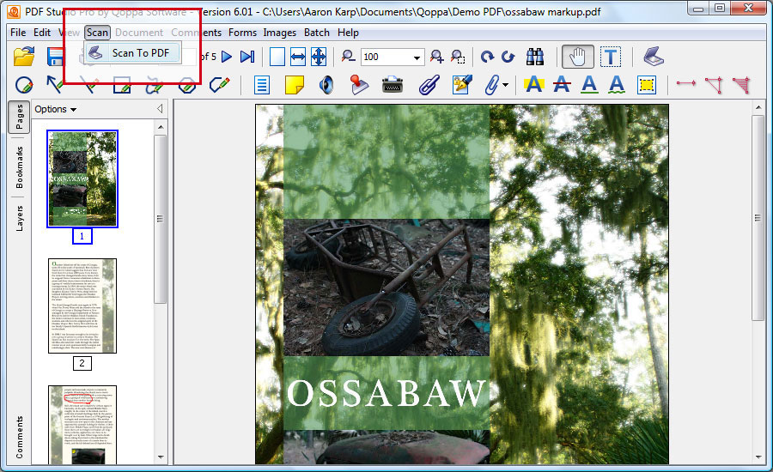Collapse the left panel with the arrow
This screenshot has height=472, width=773.
point(160,108)
